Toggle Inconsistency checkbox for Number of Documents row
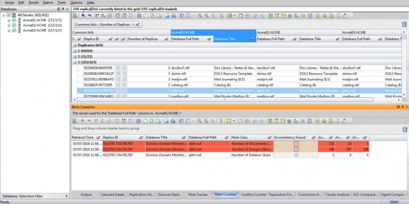 coord(296,144)
